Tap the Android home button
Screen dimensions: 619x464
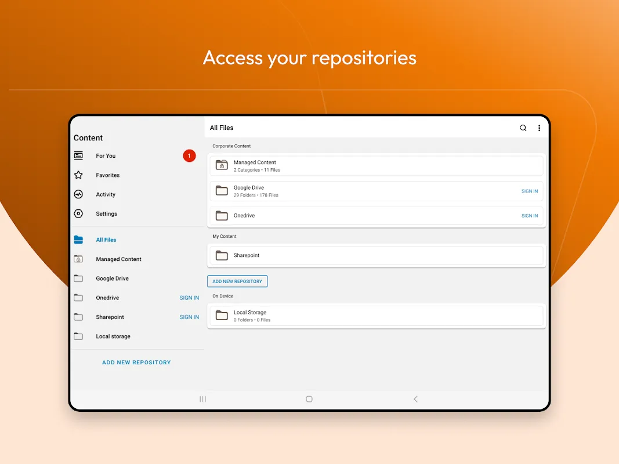click(x=309, y=399)
